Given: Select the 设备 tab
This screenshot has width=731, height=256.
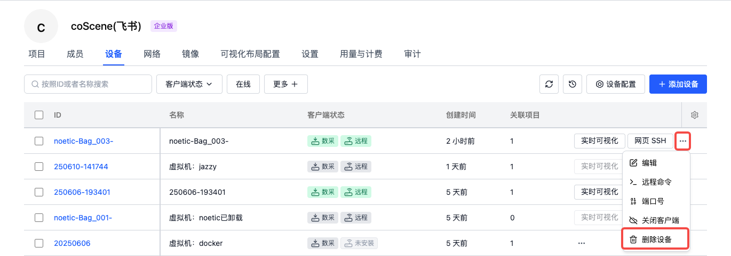Looking at the screenshot, I should (x=114, y=54).
